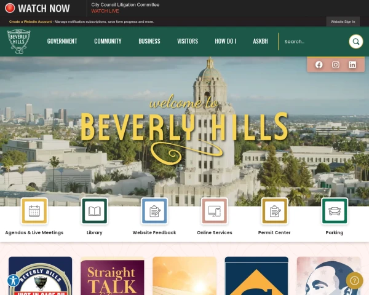
Task: Click the Watch Live link
Action: point(105,11)
